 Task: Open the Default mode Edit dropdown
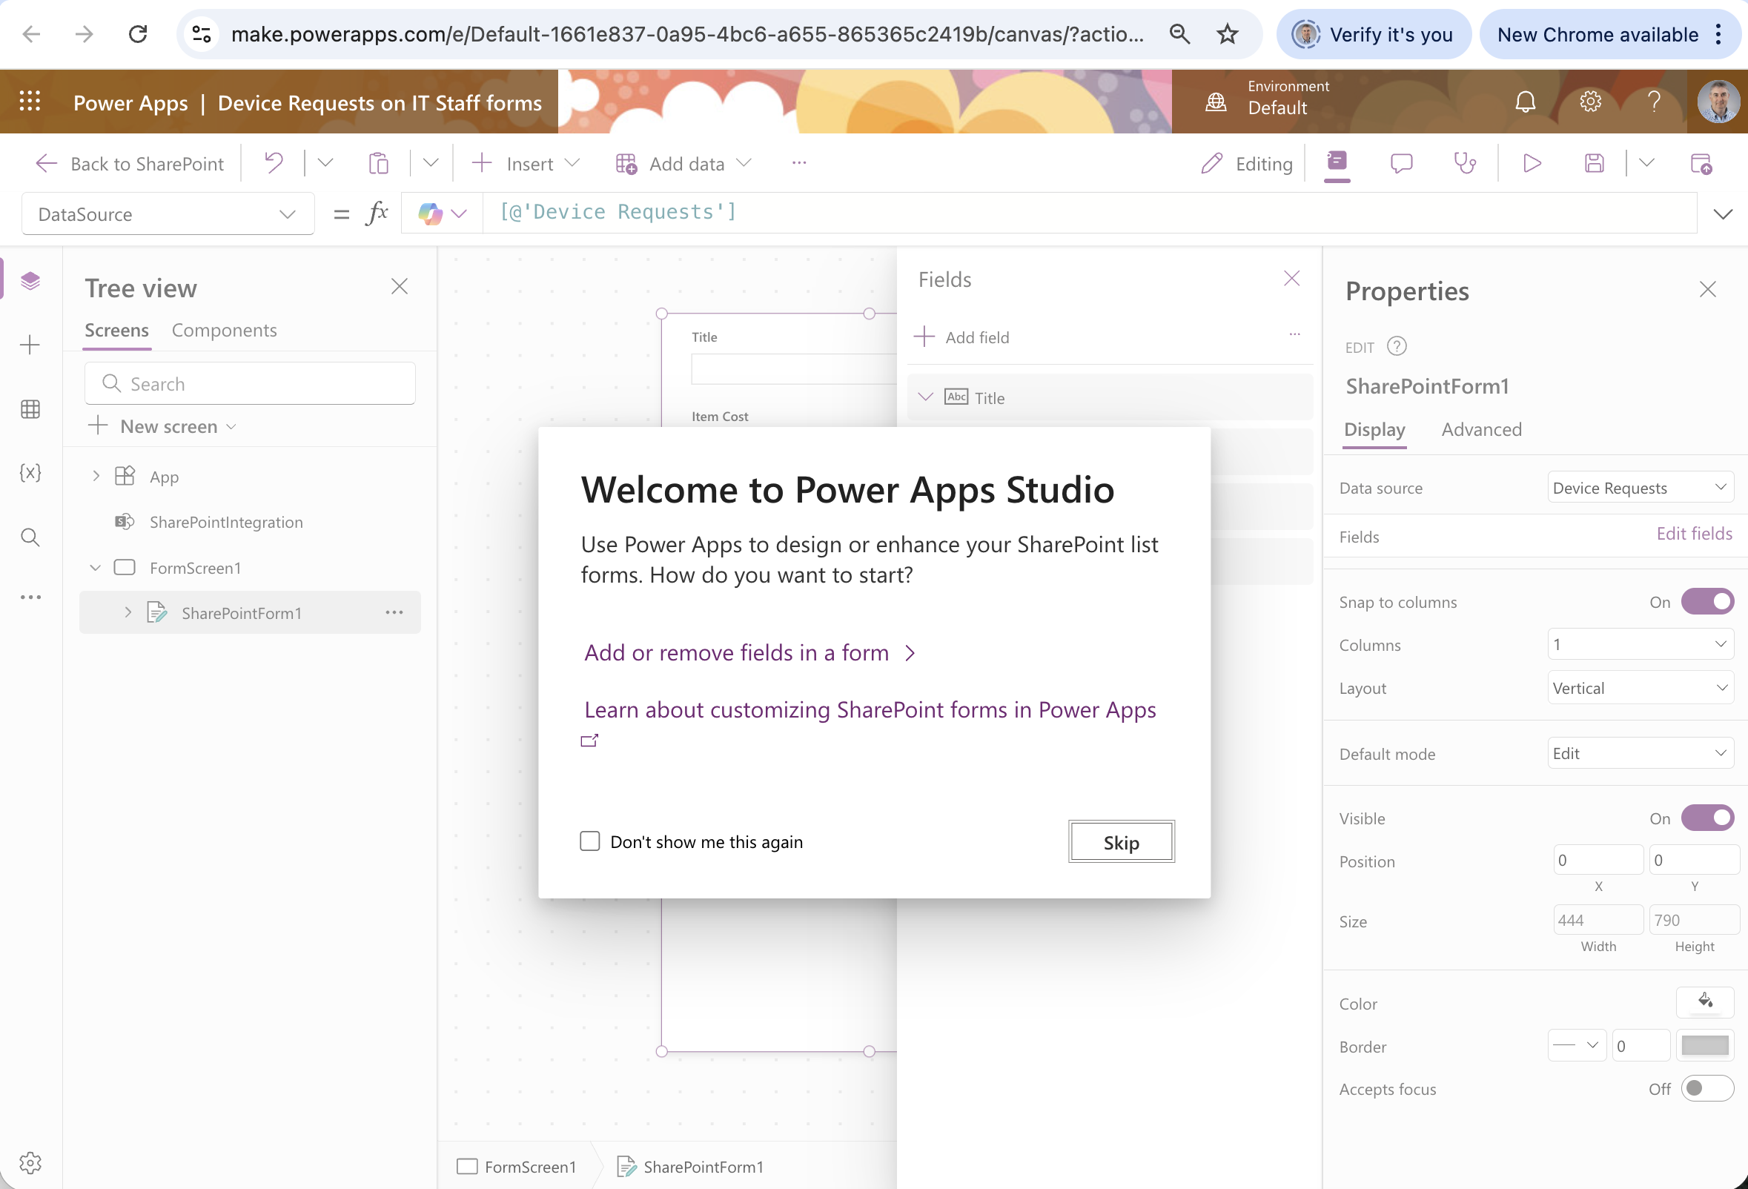(x=1641, y=753)
